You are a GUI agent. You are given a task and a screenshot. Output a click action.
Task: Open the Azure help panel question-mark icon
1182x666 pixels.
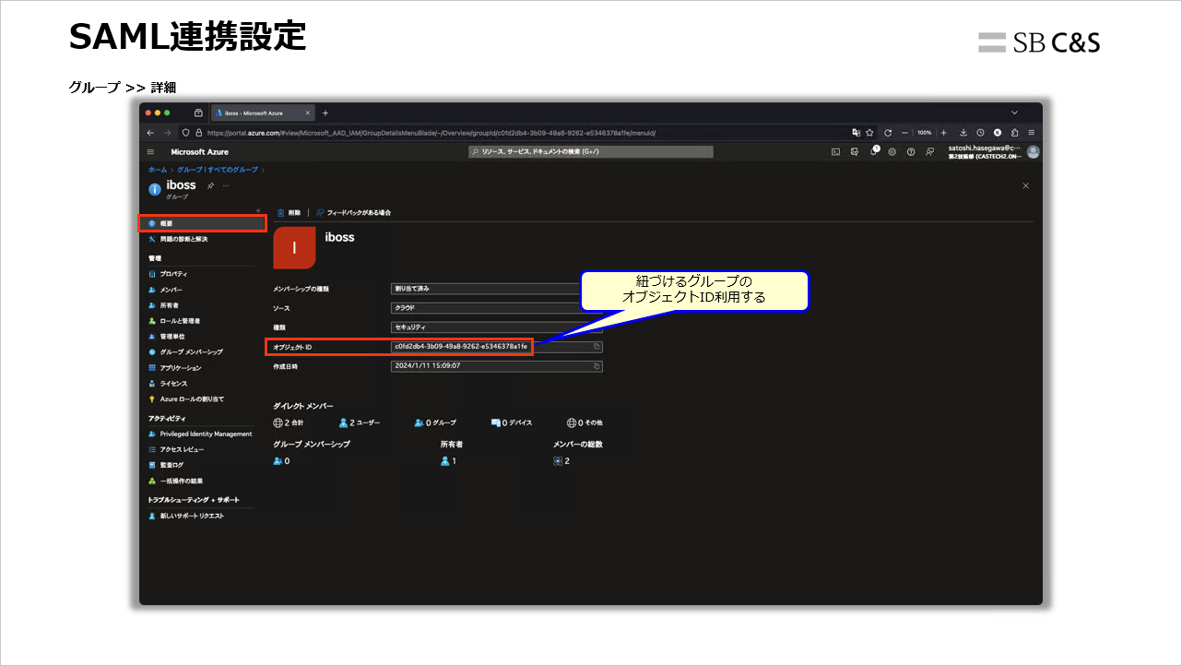coord(910,151)
